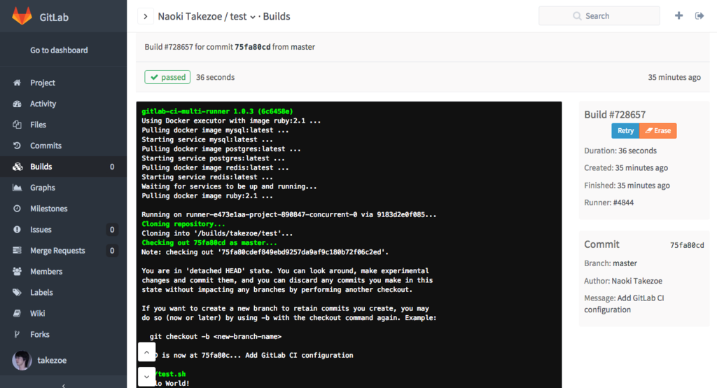
Task: Click takezoe user avatar
Action: pyautogui.click(x=22, y=361)
